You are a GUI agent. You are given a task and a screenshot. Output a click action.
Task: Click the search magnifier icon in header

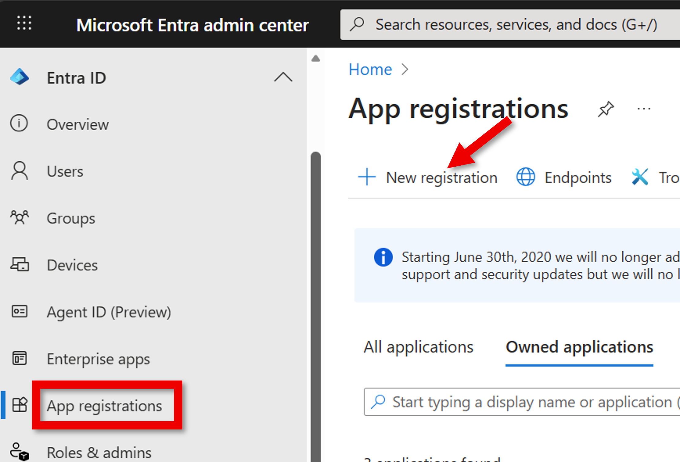pyautogui.click(x=357, y=24)
